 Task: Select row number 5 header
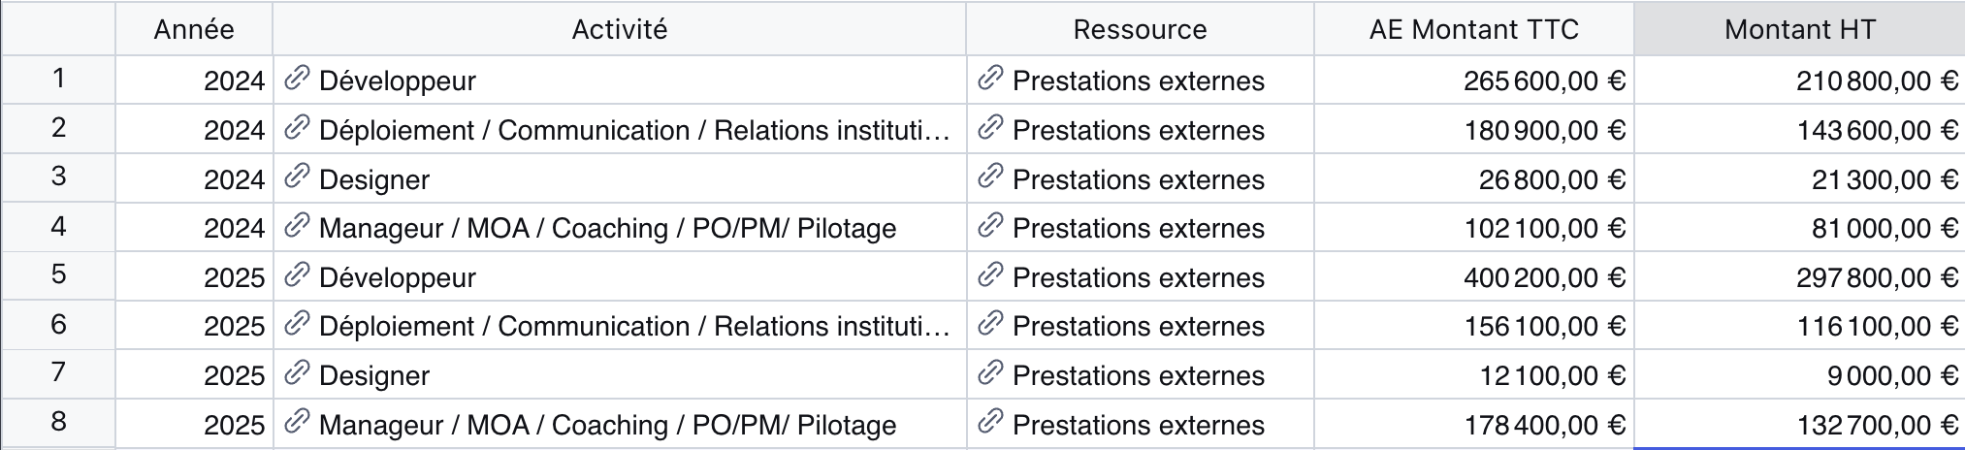[58, 275]
